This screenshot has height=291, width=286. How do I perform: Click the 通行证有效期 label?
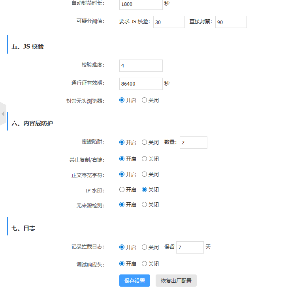(88, 83)
